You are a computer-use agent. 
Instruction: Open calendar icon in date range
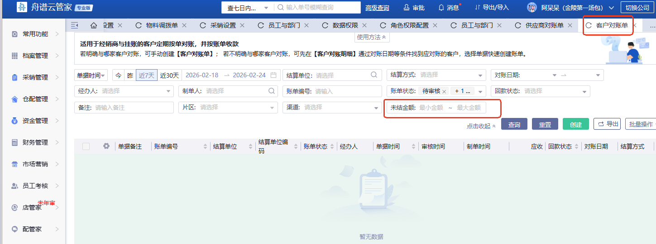pyautogui.click(x=273, y=75)
